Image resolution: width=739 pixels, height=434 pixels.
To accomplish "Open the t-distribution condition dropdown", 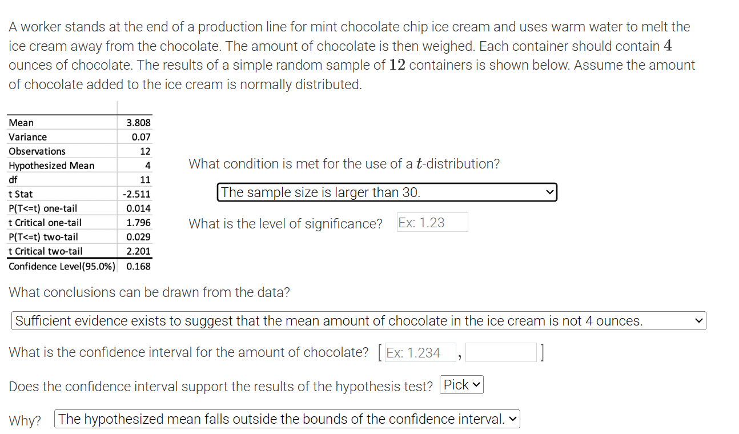I will pyautogui.click(x=387, y=192).
